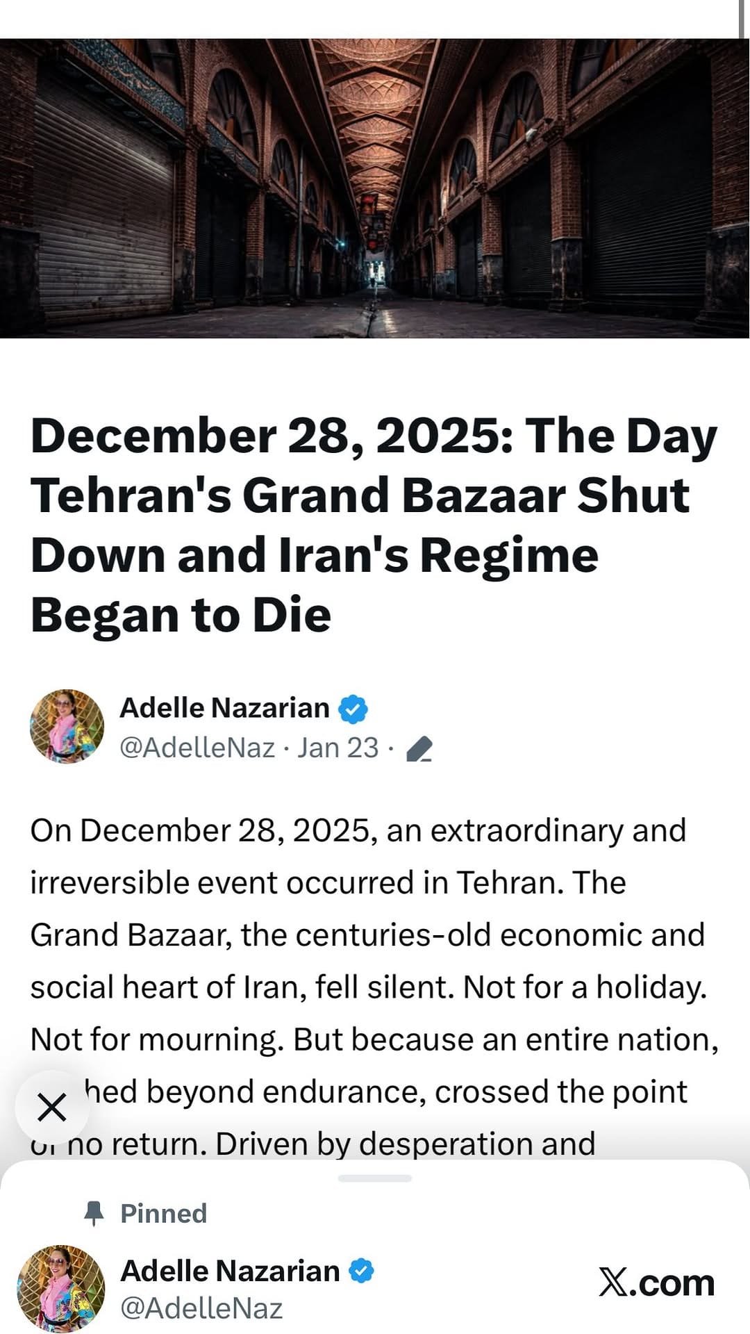Viewport: 750px width, 1334px height.
Task: Click the verified badge in bottom pinned profile
Action: pyautogui.click(x=360, y=1271)
